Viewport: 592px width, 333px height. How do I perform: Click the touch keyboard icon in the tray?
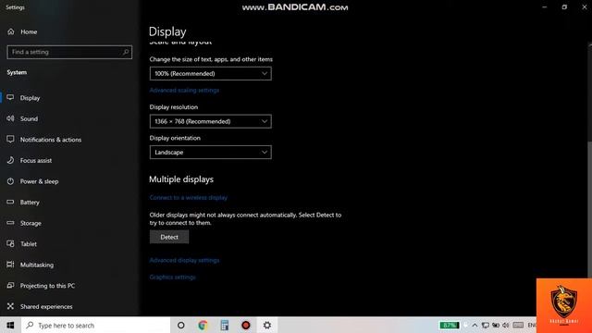[x=518, y=325]
